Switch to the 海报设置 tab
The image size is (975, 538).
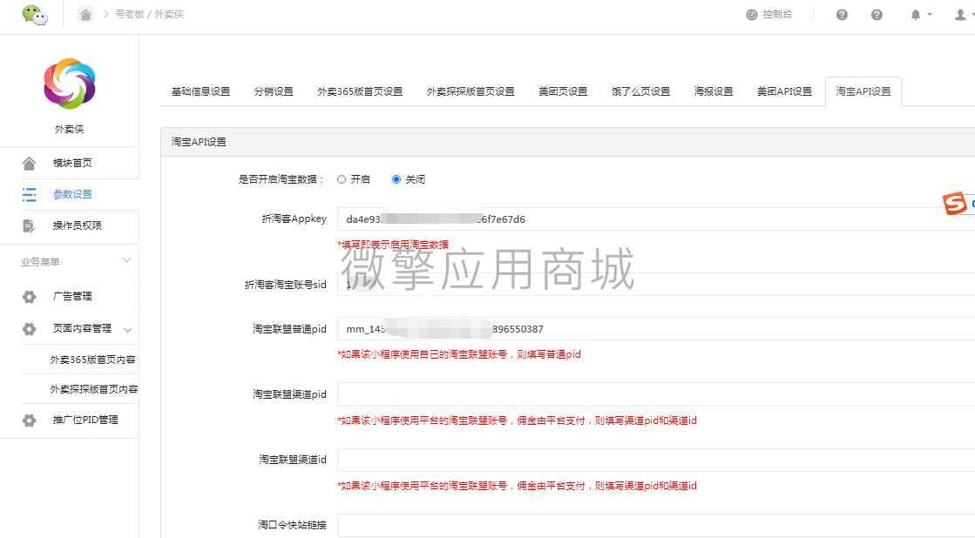(x=714, y=91)
